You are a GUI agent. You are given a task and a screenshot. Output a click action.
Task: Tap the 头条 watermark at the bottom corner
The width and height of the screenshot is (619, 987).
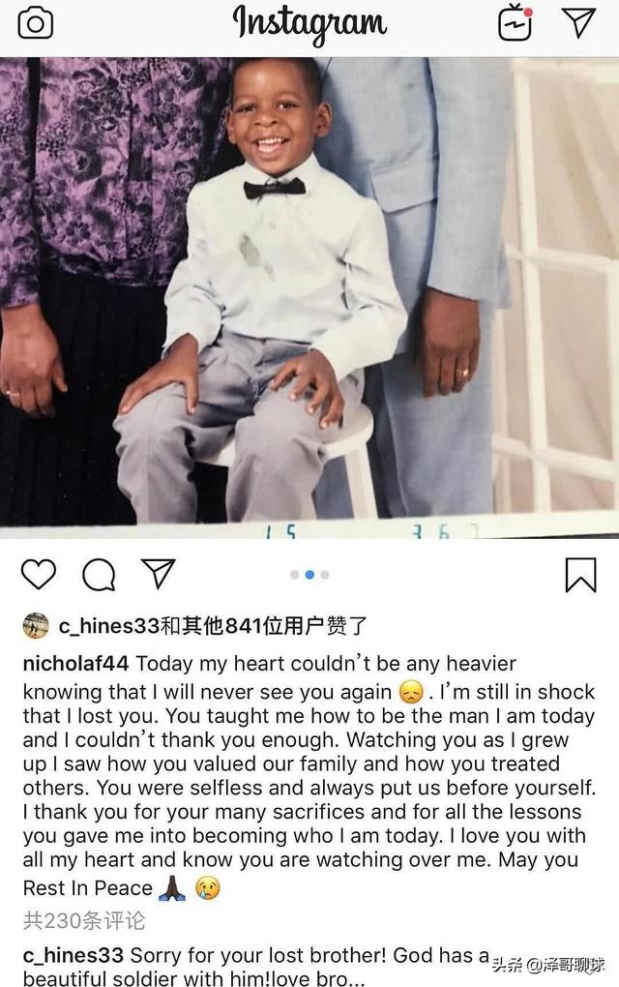point(548,965)
